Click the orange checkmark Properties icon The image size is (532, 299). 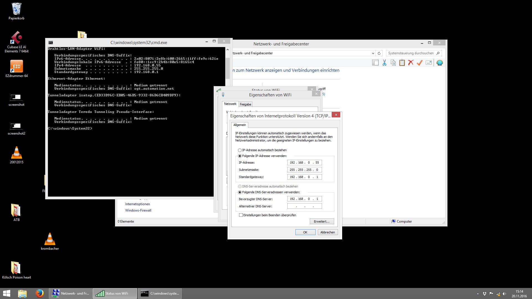pyautogui.click(x=420, y=63)
